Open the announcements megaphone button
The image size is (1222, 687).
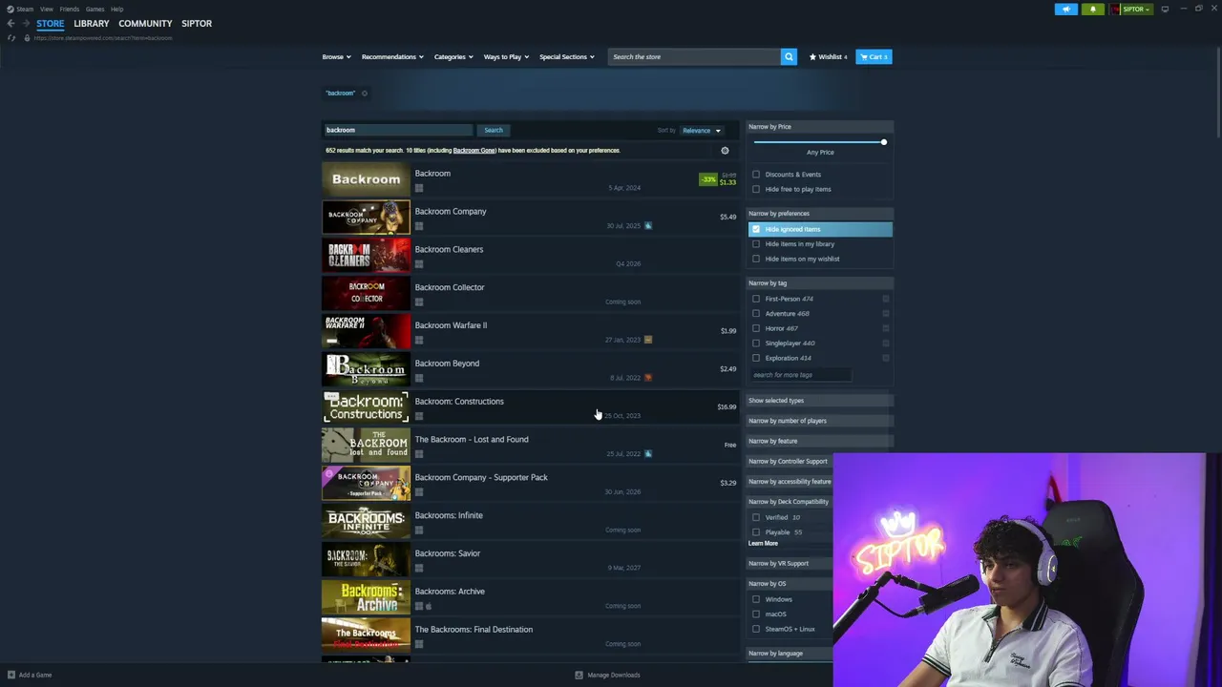point(1066,10)
